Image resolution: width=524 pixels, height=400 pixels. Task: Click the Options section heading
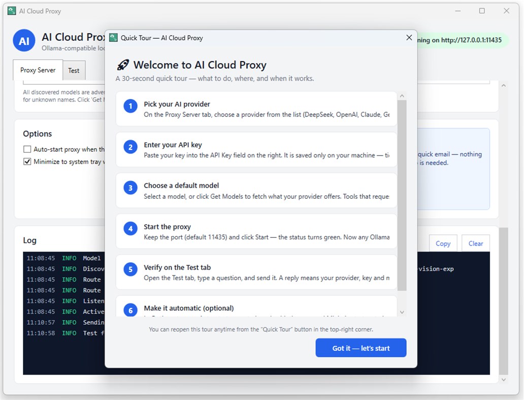pyautogui.click(x=38, y=134)
